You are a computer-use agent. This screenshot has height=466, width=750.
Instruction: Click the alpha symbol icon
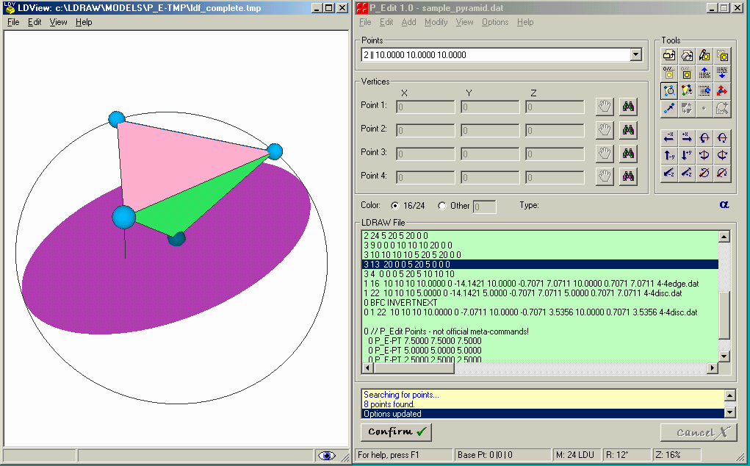(x=724, y=205)
